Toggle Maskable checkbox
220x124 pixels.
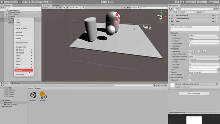point(190,80)
